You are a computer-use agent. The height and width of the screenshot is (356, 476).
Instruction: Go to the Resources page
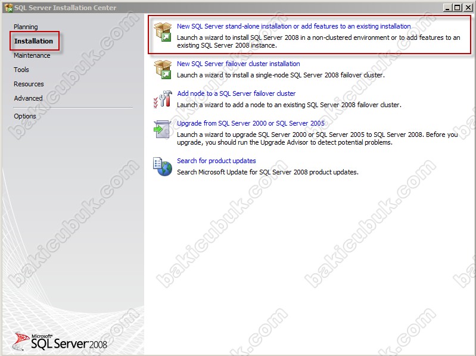coord(29,84)
